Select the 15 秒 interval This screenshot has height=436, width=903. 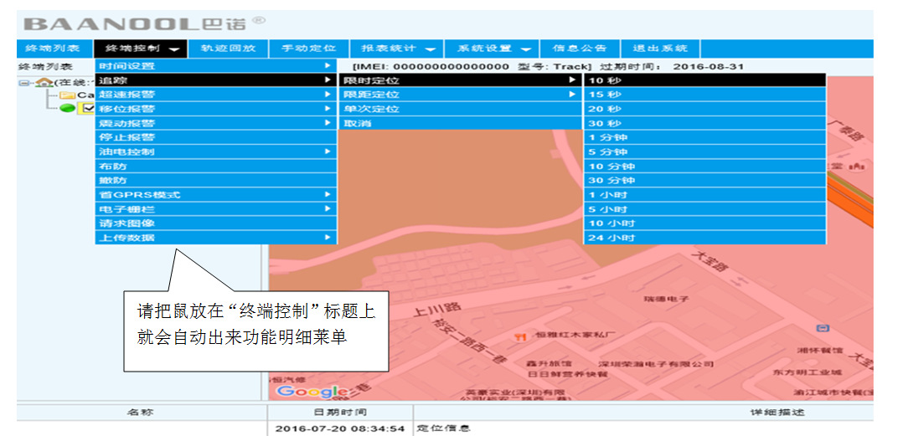705,95
